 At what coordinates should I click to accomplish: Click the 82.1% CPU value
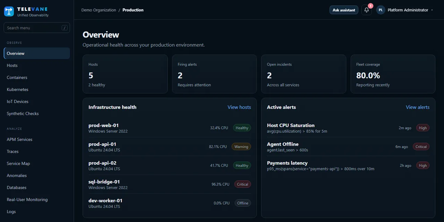pyautogui.click(x=218, y=147)
